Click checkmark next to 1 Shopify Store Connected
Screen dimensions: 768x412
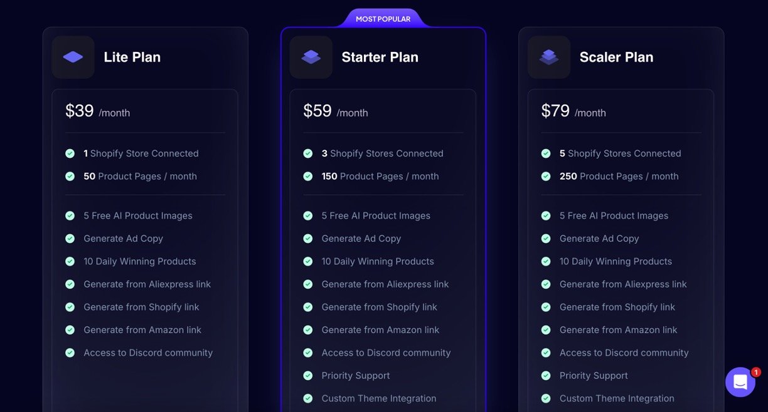tap(70, 153)
